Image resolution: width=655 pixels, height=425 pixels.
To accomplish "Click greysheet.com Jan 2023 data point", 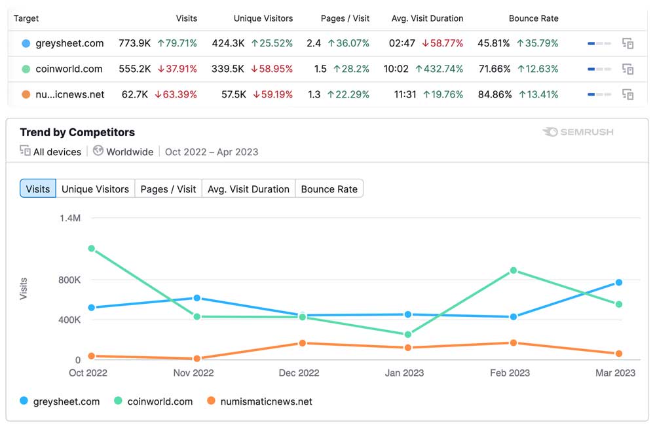I will (407, 314).
